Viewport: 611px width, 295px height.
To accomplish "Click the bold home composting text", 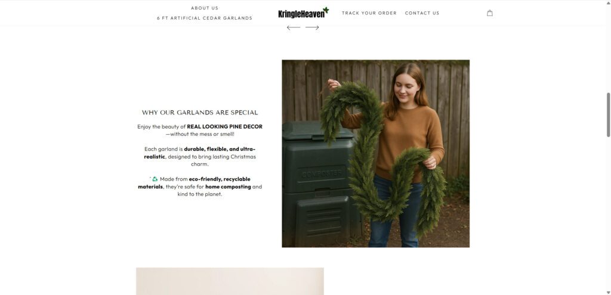I will tap(228, 187).
